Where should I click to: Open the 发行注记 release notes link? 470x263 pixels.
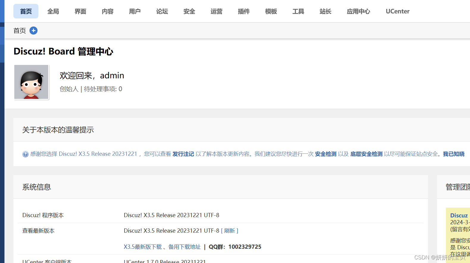coord(183,154)
